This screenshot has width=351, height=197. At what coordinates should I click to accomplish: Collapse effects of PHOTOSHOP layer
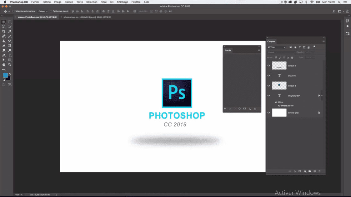tap(322, 96)
